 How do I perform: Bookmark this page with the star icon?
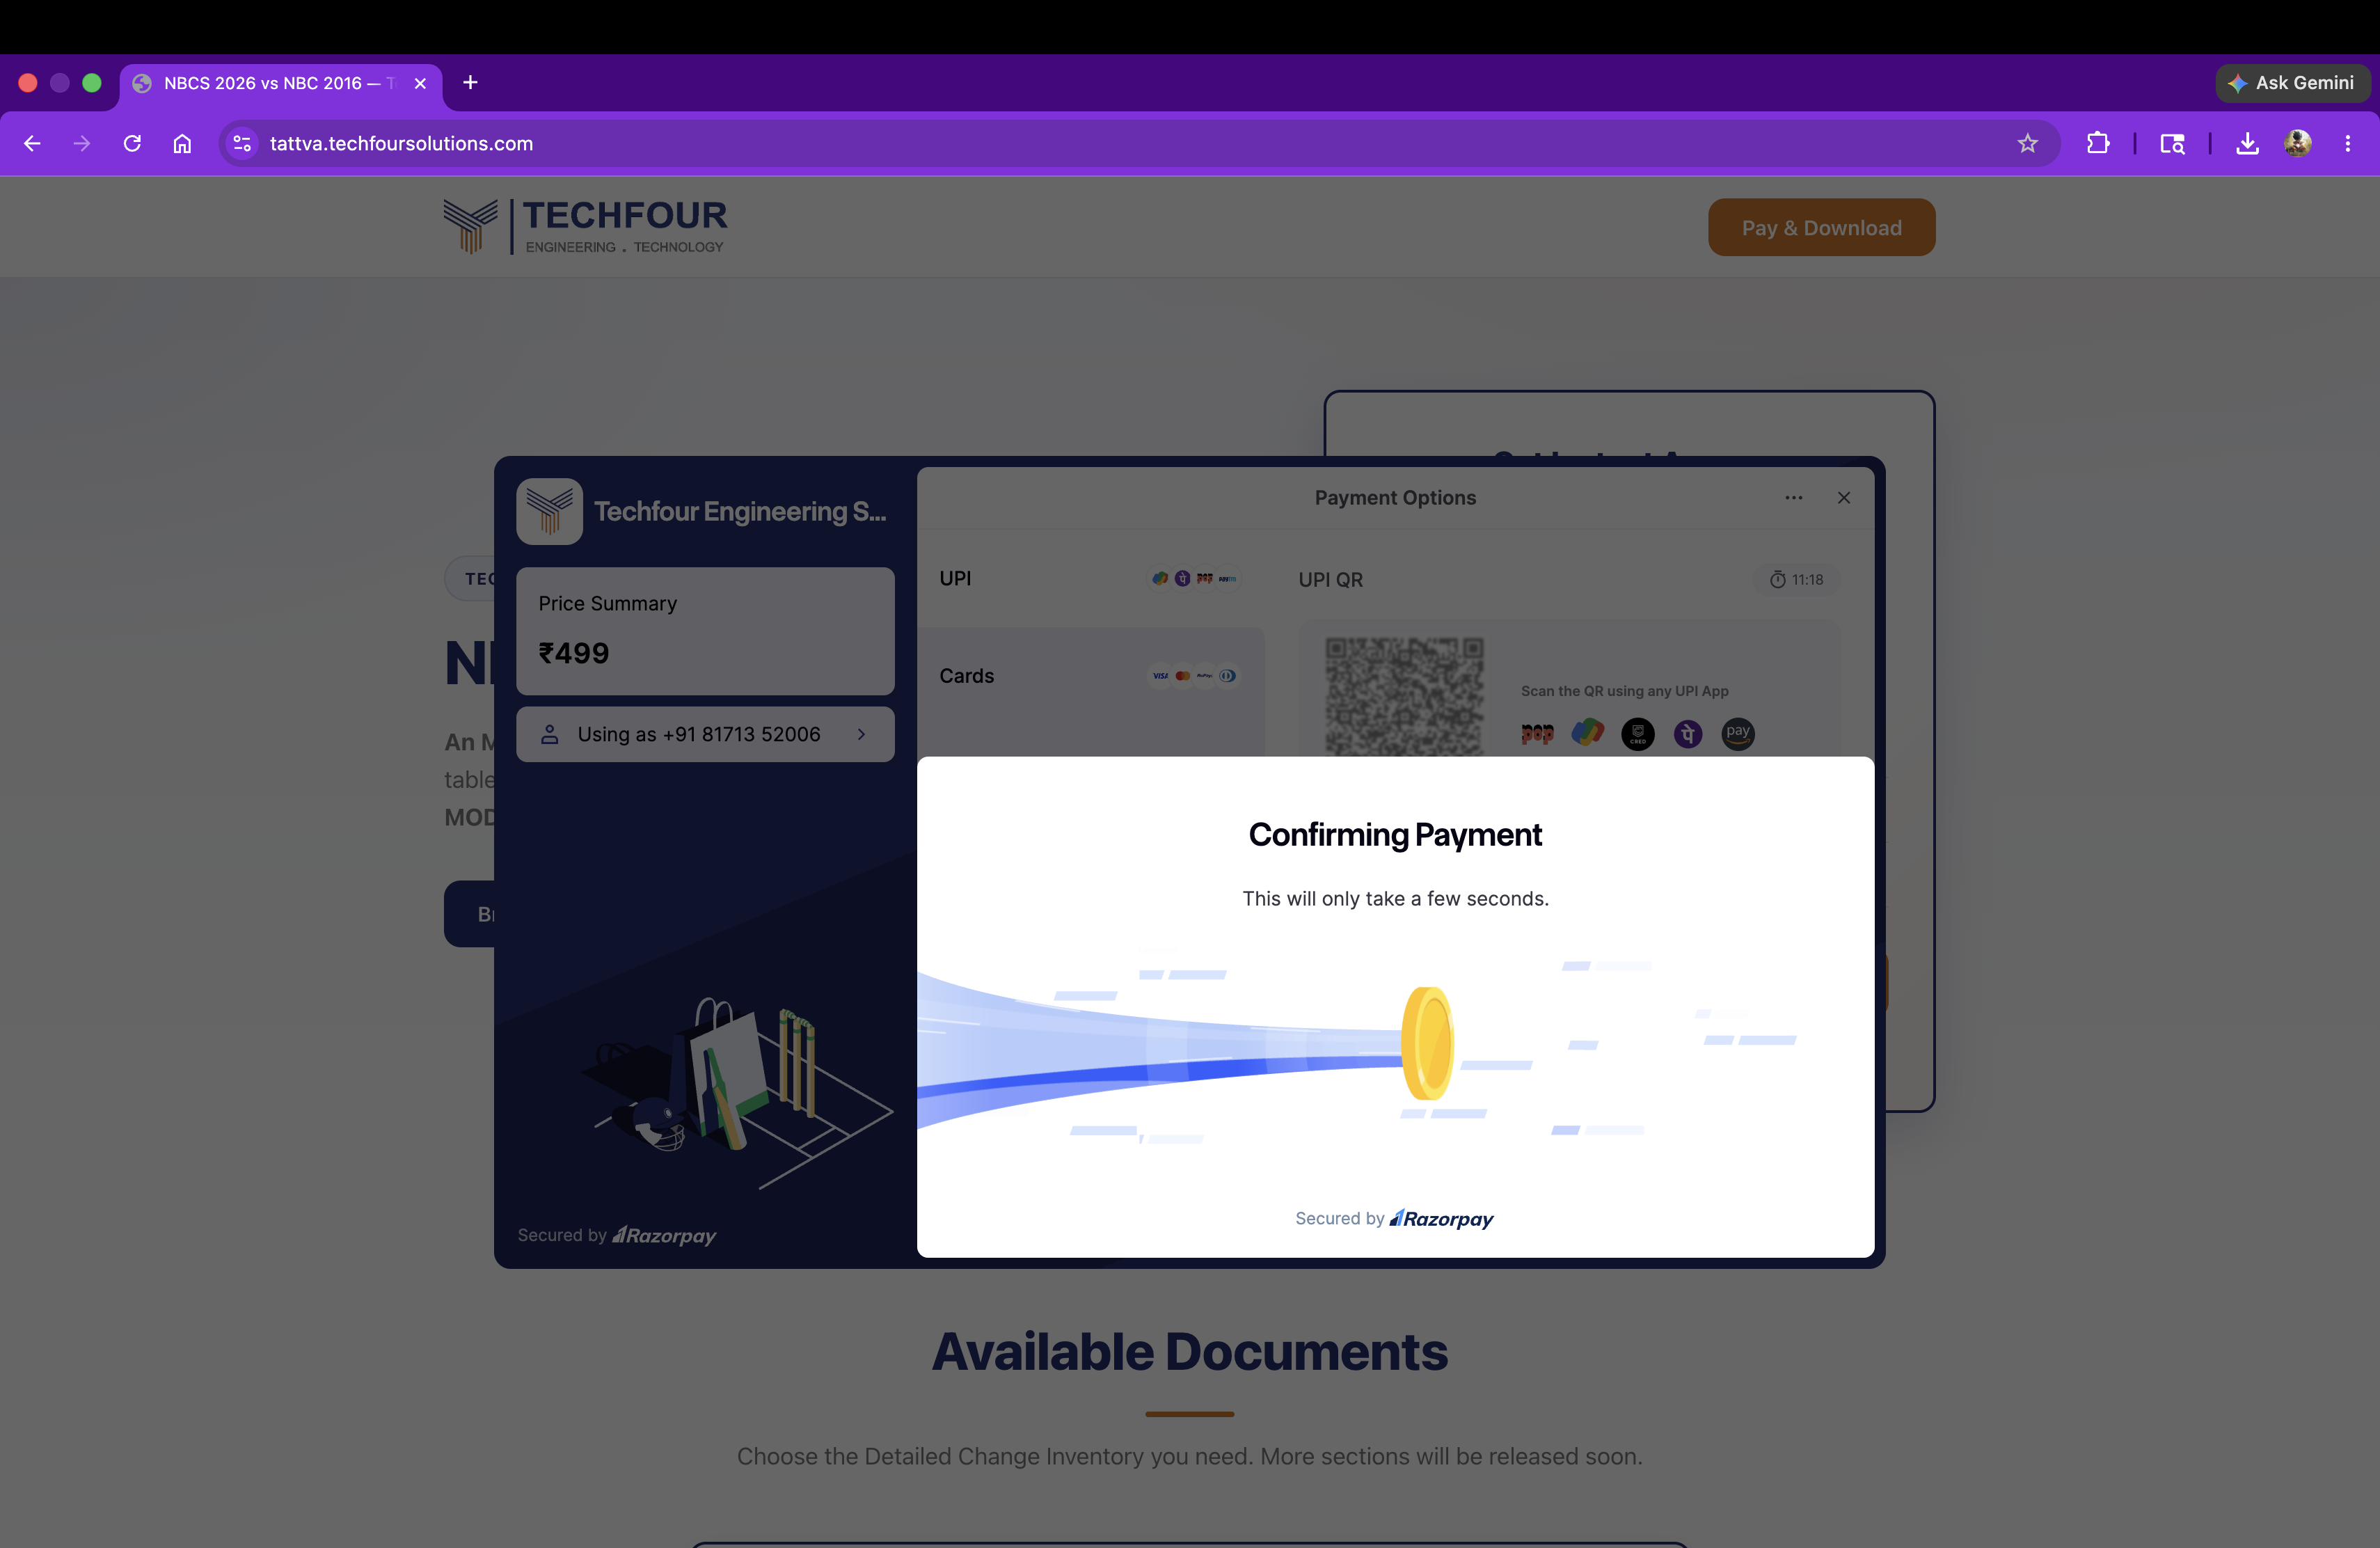click(x=2027, y=143)
